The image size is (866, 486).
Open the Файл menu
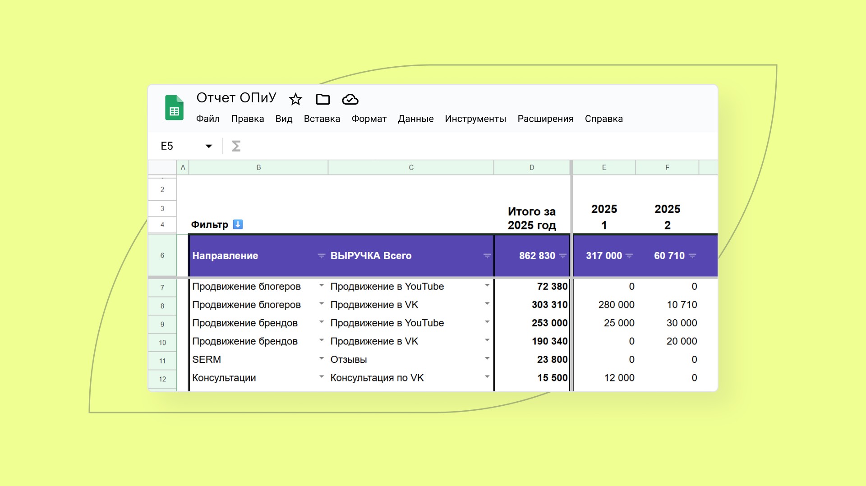pos(208,119)
